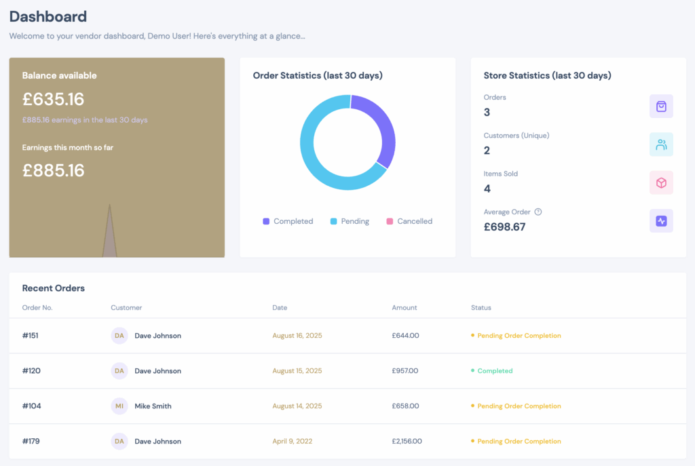Click the Orders shopping bag icon
695x466 pixels.
point(661,106)
